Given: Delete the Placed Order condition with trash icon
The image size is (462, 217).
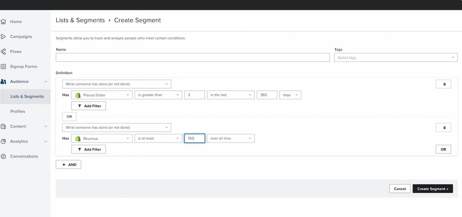Looking at the screenshot, I should (x=443, y=84).
